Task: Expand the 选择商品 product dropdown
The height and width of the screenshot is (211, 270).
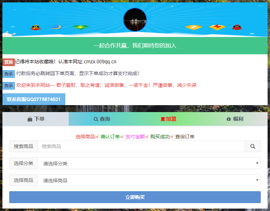Action: coord(148,180)
